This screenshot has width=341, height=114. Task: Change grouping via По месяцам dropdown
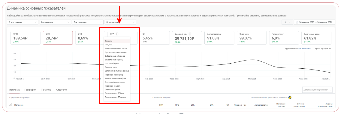305,49
